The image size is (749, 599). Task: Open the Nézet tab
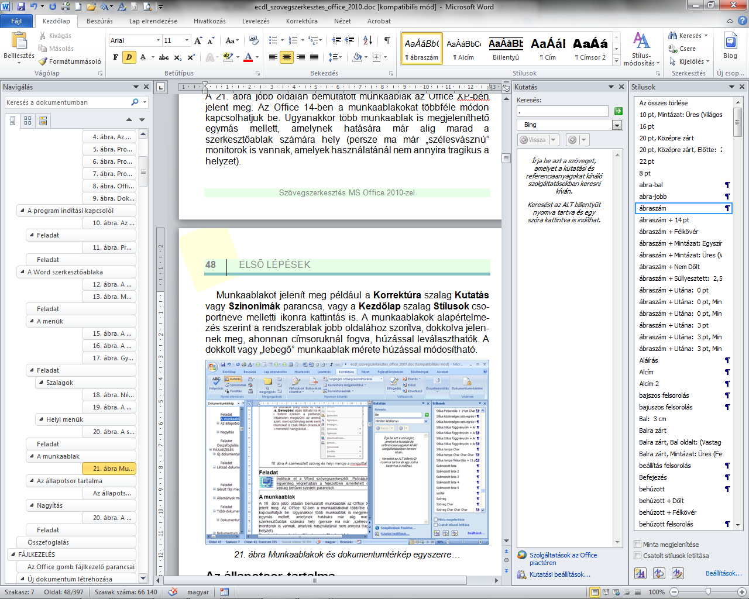coord(343,21)
